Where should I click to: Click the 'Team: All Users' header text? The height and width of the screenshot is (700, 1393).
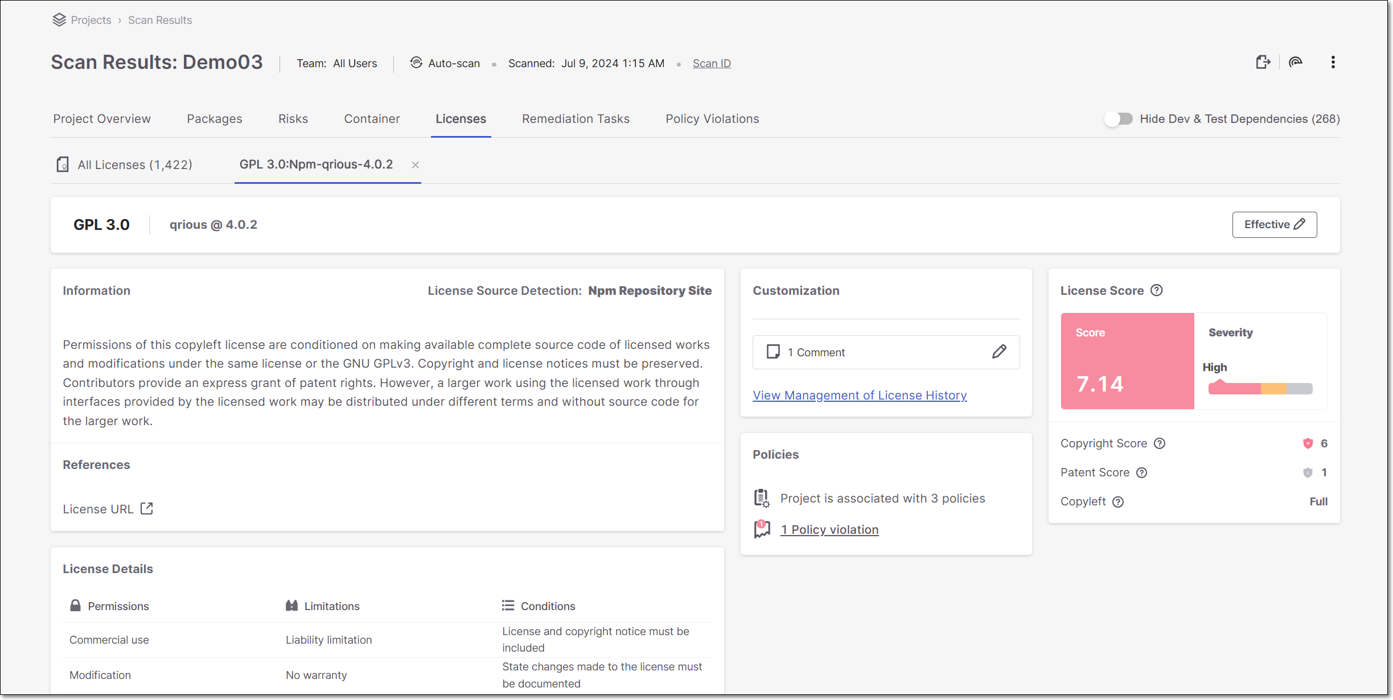point(336,63)
